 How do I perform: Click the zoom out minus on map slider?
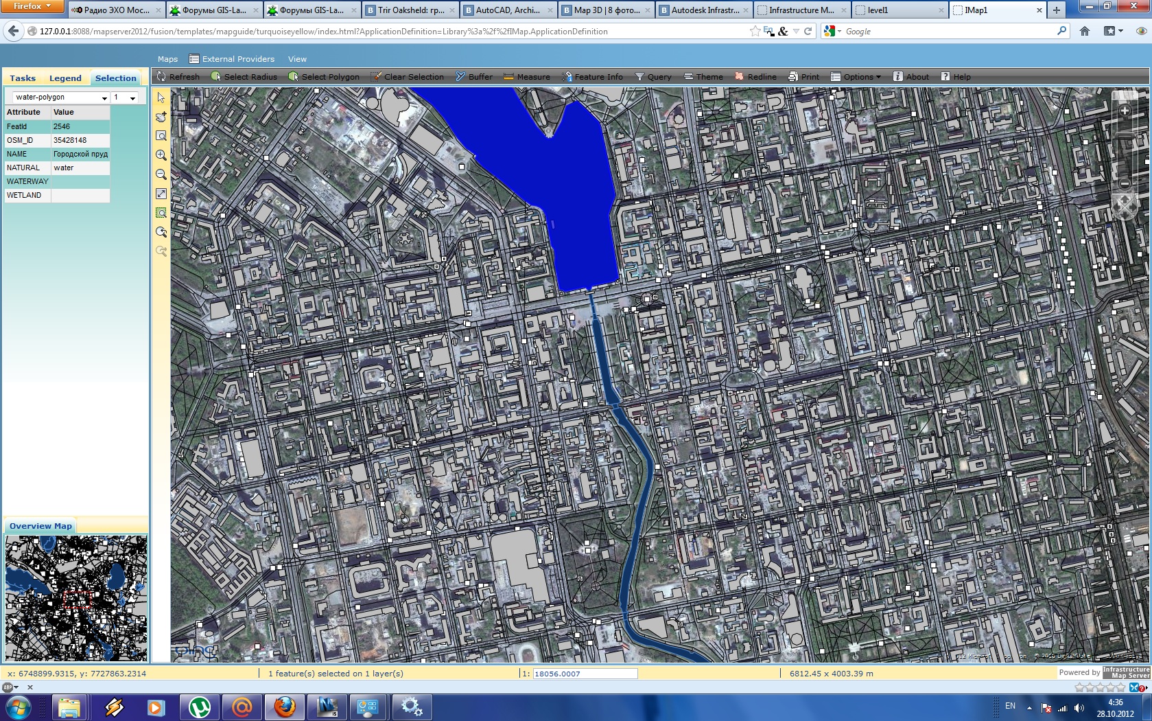coord(1125,184)
